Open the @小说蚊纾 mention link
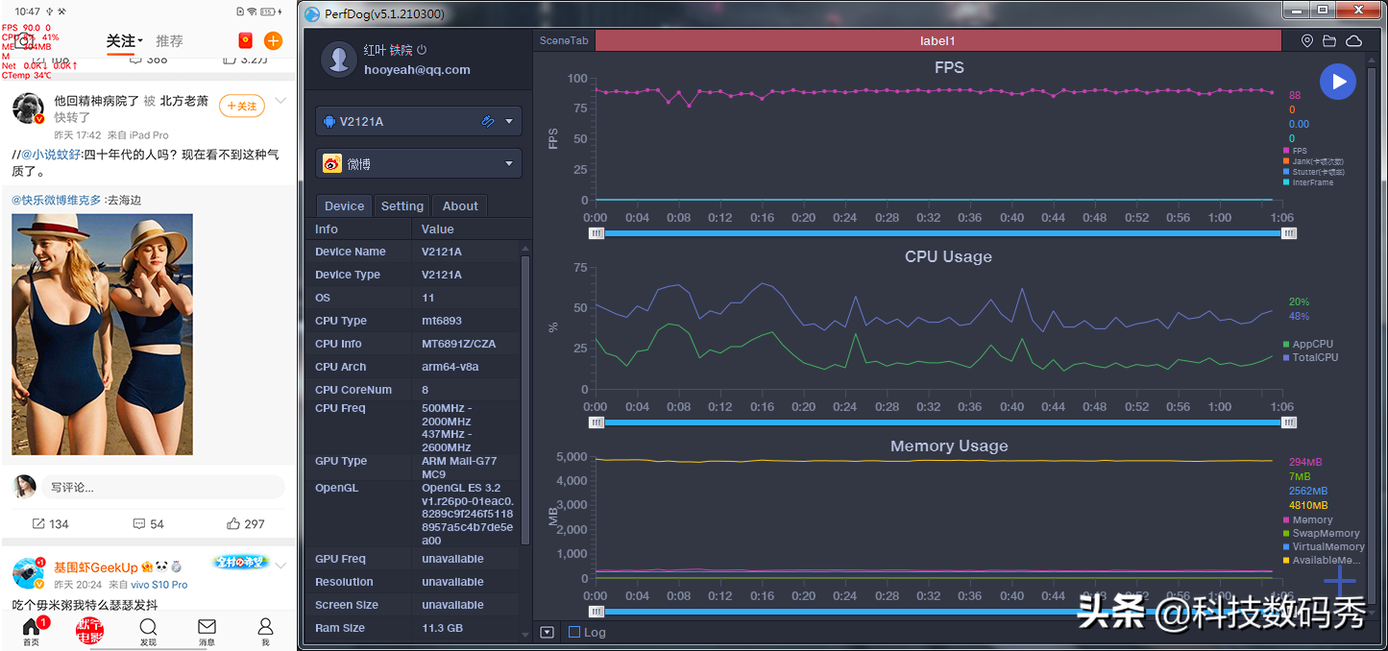The image size is (1388, 651). tap(53, 155)
